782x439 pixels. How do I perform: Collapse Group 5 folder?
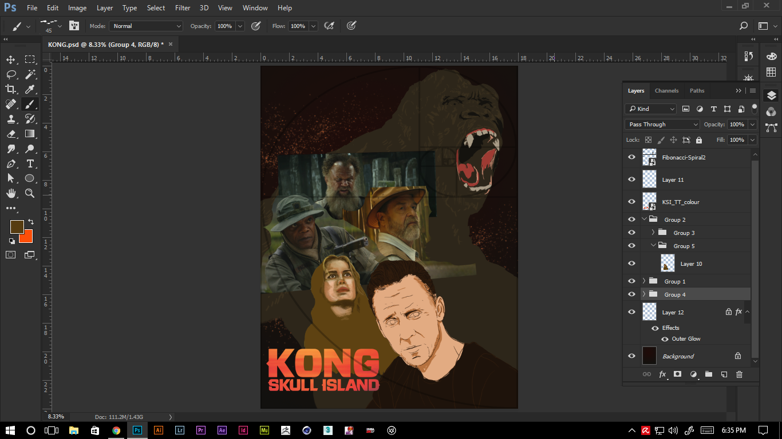tap(653, 246)
